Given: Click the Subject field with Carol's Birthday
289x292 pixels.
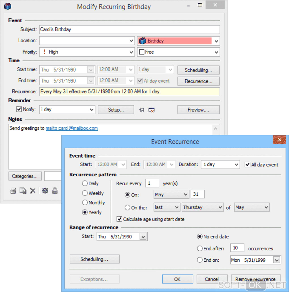Looking at the screenshot, I should [129, 29].
